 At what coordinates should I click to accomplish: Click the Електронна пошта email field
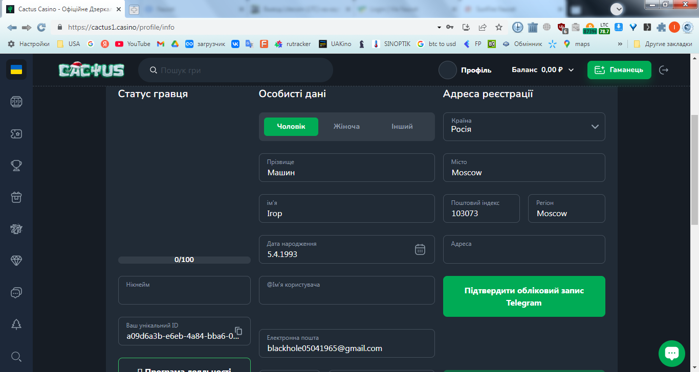click(x=347, y=343)
